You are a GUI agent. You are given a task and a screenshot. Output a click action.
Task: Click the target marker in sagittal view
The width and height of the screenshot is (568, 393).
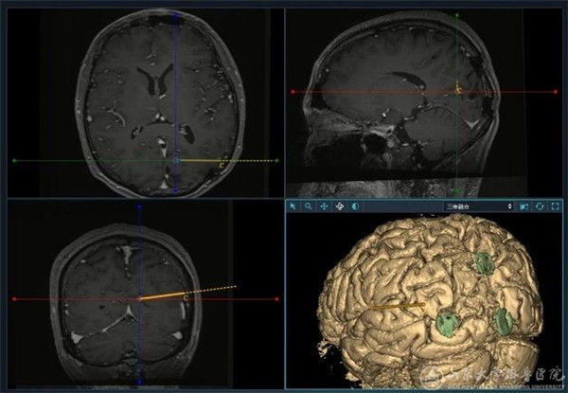(x=457, y=89)
